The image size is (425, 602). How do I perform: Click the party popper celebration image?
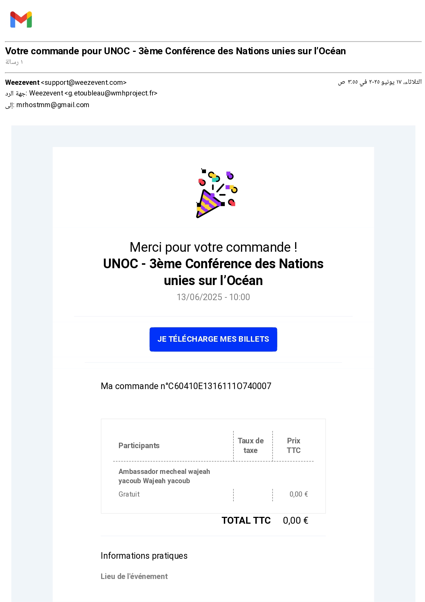click(x=217, y=193)
